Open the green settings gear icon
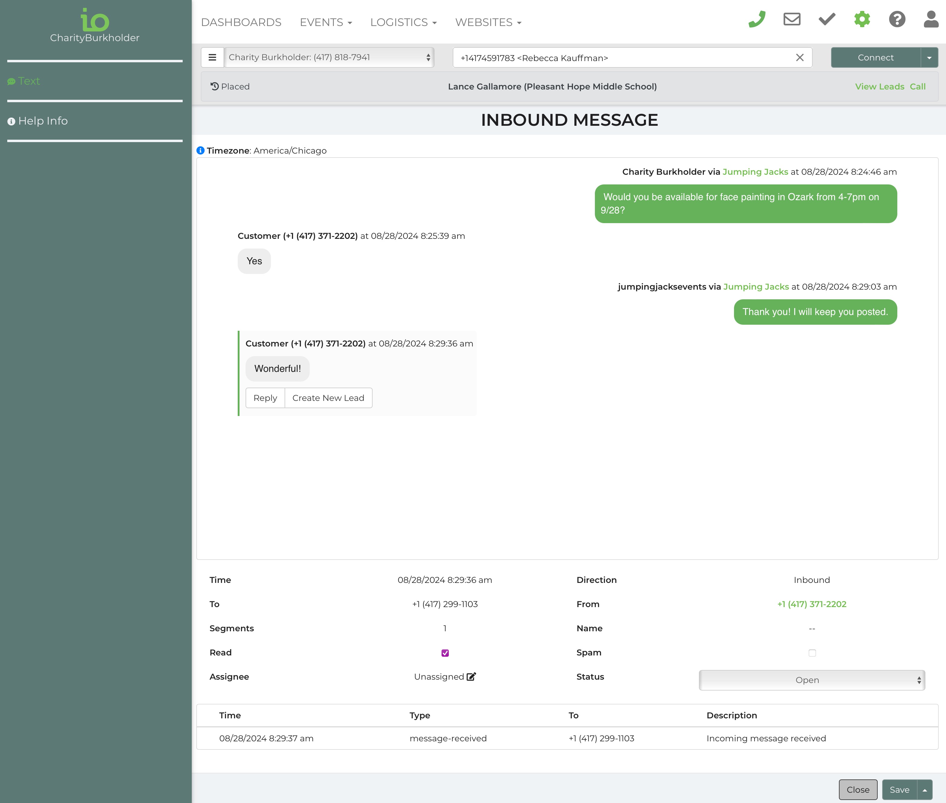This screenshot has width=946, height=803. 862,19
